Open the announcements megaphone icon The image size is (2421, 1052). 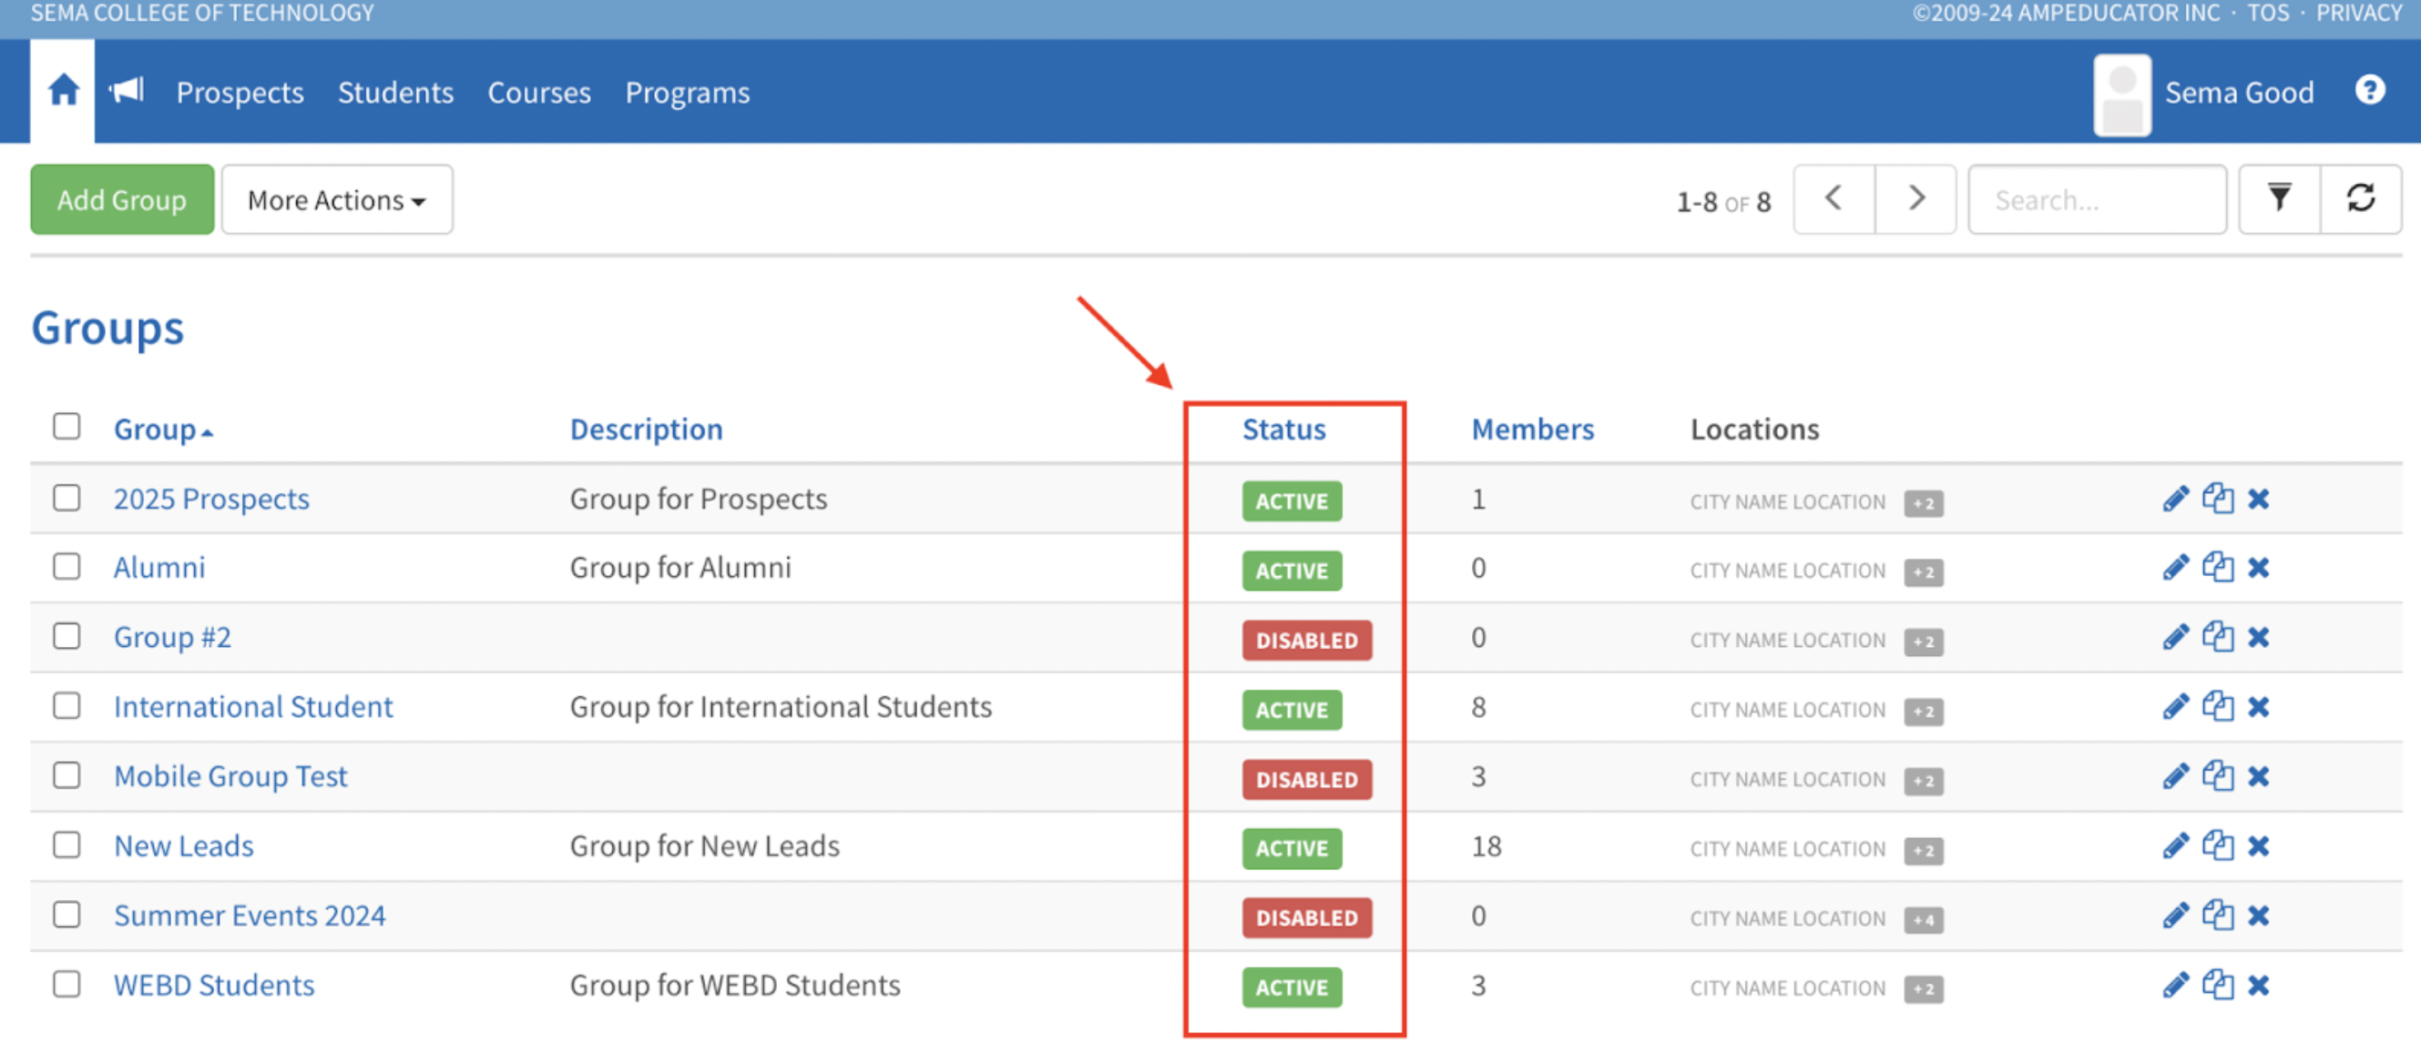point(127,91)
